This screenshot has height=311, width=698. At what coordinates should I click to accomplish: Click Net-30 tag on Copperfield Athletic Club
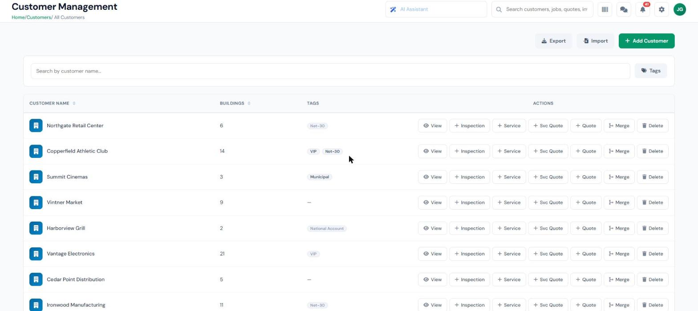coord(333,151)
